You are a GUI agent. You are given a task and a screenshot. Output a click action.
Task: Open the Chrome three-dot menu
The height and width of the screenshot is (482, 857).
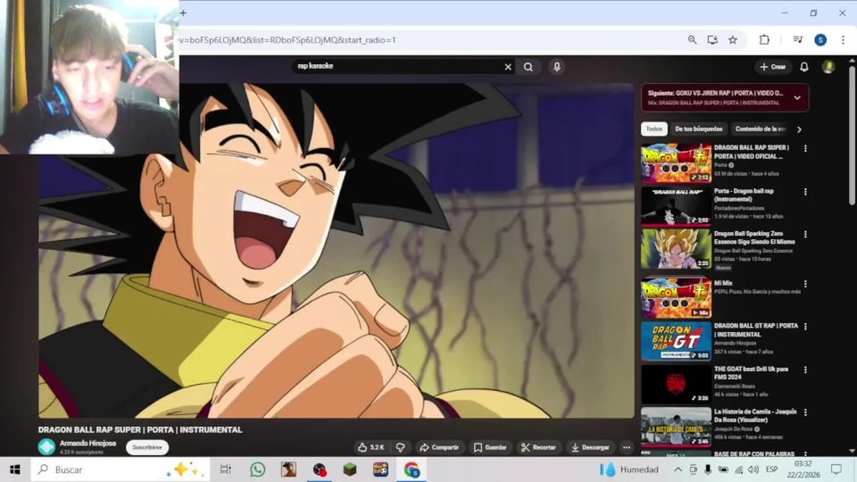pyautogui.click(x=843, y=40)
